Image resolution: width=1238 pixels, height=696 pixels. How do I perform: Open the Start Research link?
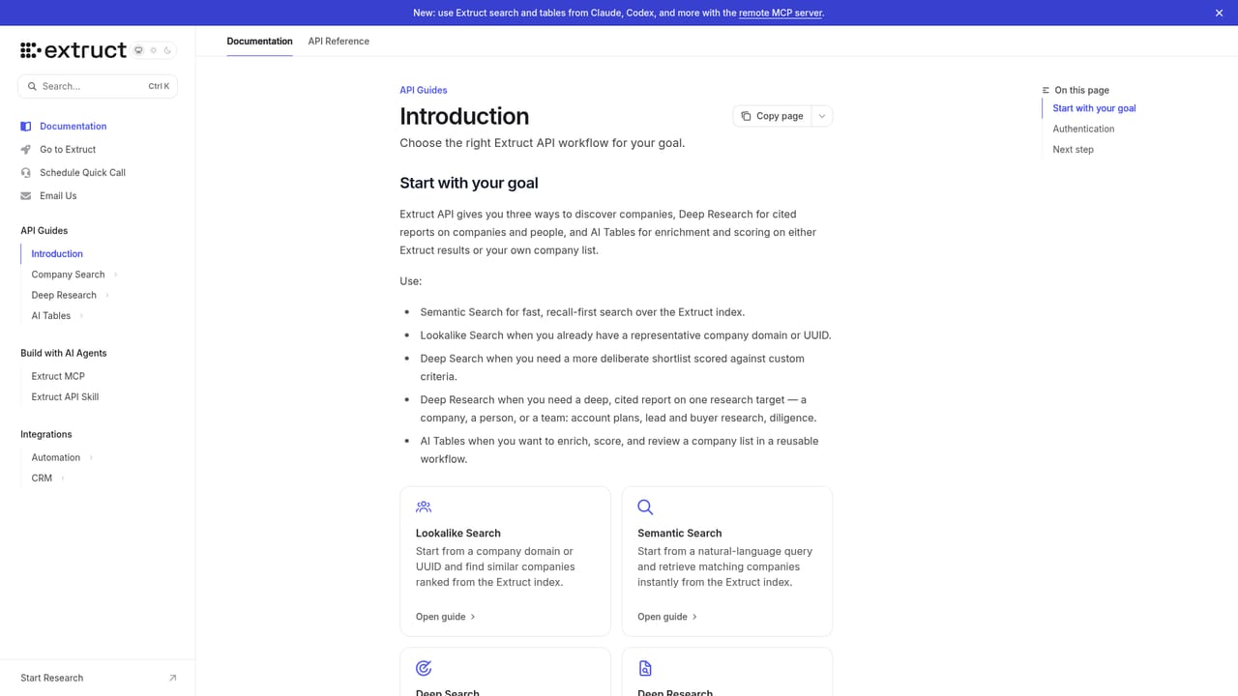pyautogui.click(x=52, y=678)
